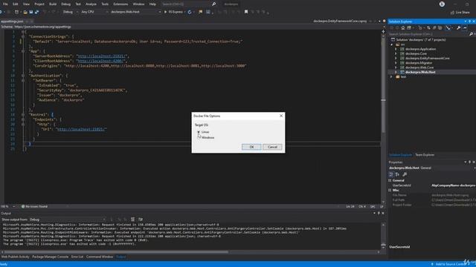Toggle word wrap icon in Output panel

click(x=141, y=220)
